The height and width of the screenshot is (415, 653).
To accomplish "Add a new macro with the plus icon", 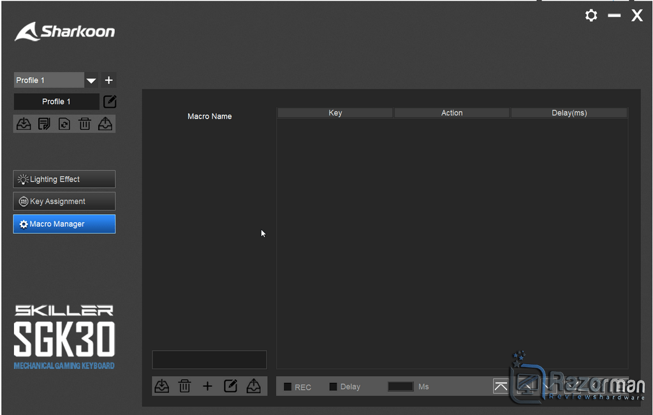I will pyautogui.click(x=207, y=386).
